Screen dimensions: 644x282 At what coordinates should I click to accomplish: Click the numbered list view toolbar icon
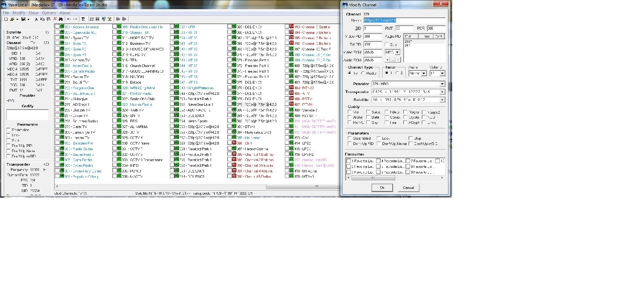click(92, 19)
